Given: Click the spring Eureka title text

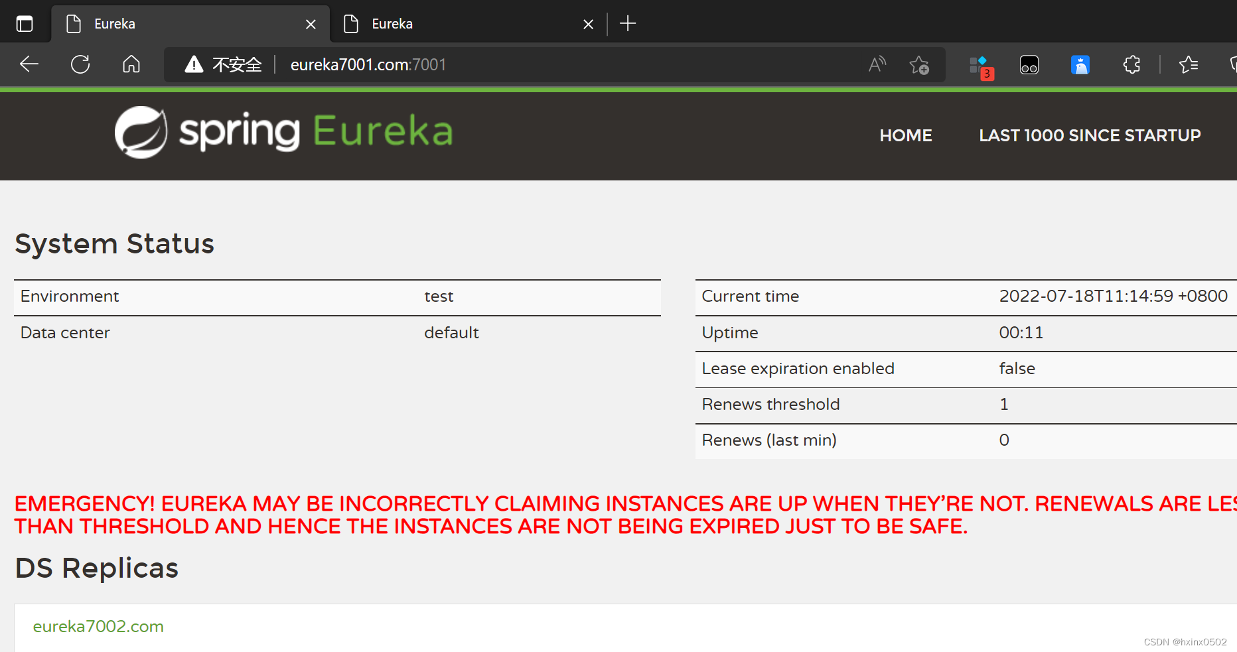Looking at the screenshot, I should pos(316,131).
